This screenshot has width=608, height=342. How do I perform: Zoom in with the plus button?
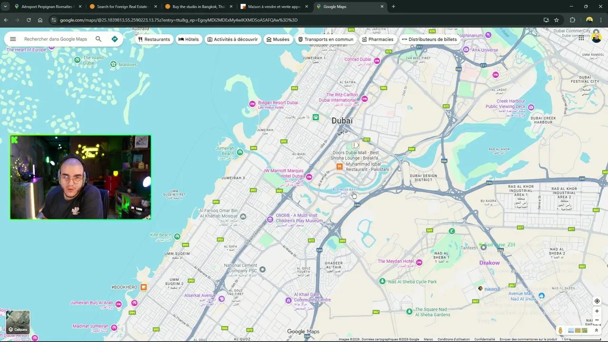click(x=597, y=311)
